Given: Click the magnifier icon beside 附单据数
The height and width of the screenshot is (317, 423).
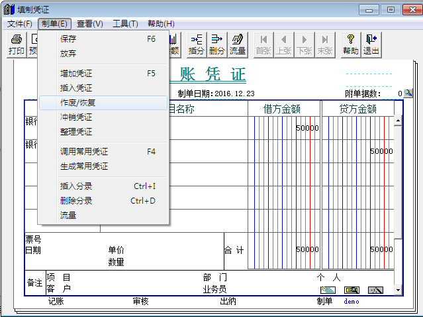Looking at the screenshot, I should 408,94.
